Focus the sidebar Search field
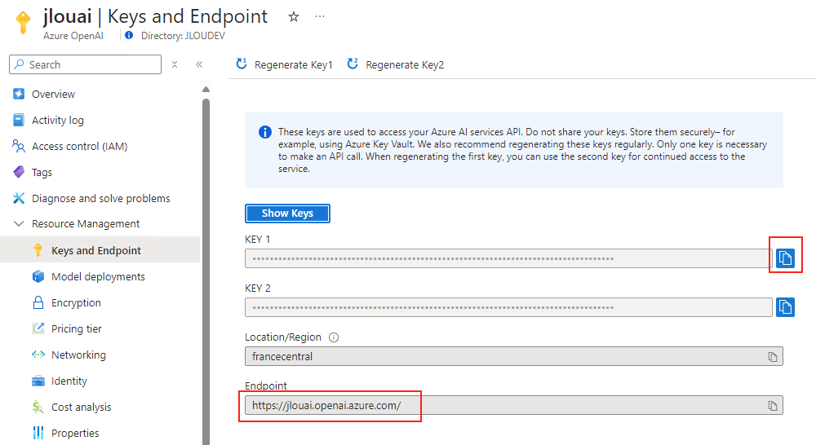Image resolution: width=816 pixels, height=445 pixels. coord(86,64)
